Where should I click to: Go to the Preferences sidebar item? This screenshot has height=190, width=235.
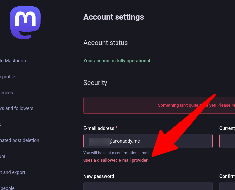coord(6,93)
